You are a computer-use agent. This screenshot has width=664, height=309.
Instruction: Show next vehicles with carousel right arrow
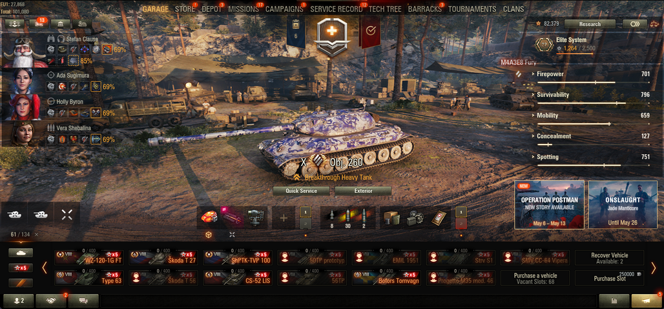click(653, 268)
